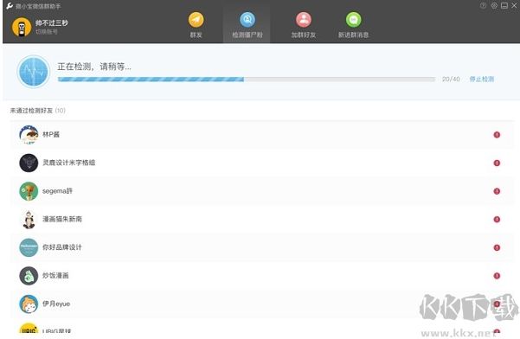Click 停止检测 to stop detection
520x339 pixels.
482,79
